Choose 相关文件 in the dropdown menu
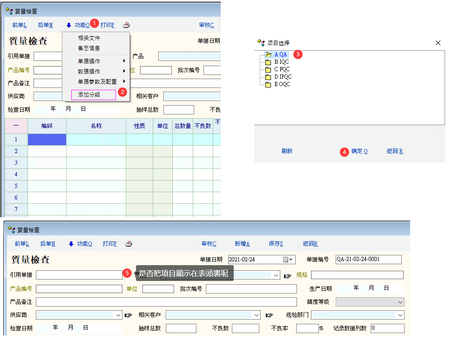This screenshot has height=341, width=453. [x=89, y=38]
